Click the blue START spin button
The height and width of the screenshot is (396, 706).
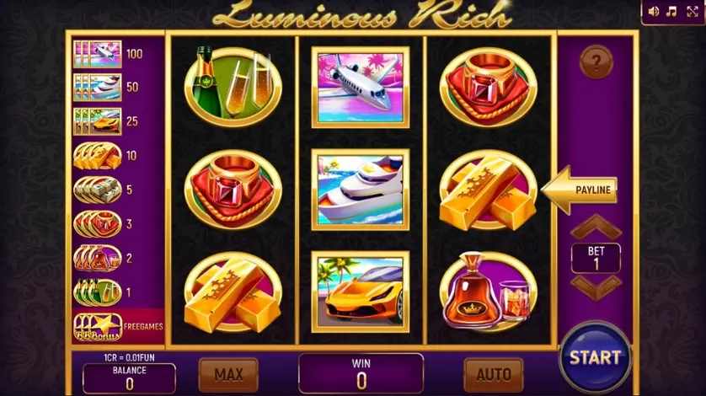pyautogui.click(x=596, y=358)
